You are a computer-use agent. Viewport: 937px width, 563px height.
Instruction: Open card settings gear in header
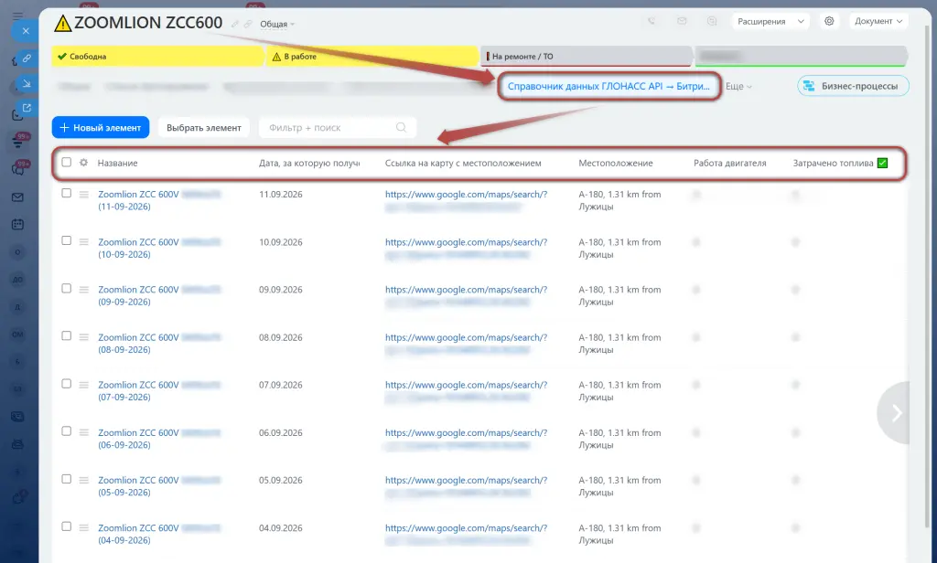829,21
